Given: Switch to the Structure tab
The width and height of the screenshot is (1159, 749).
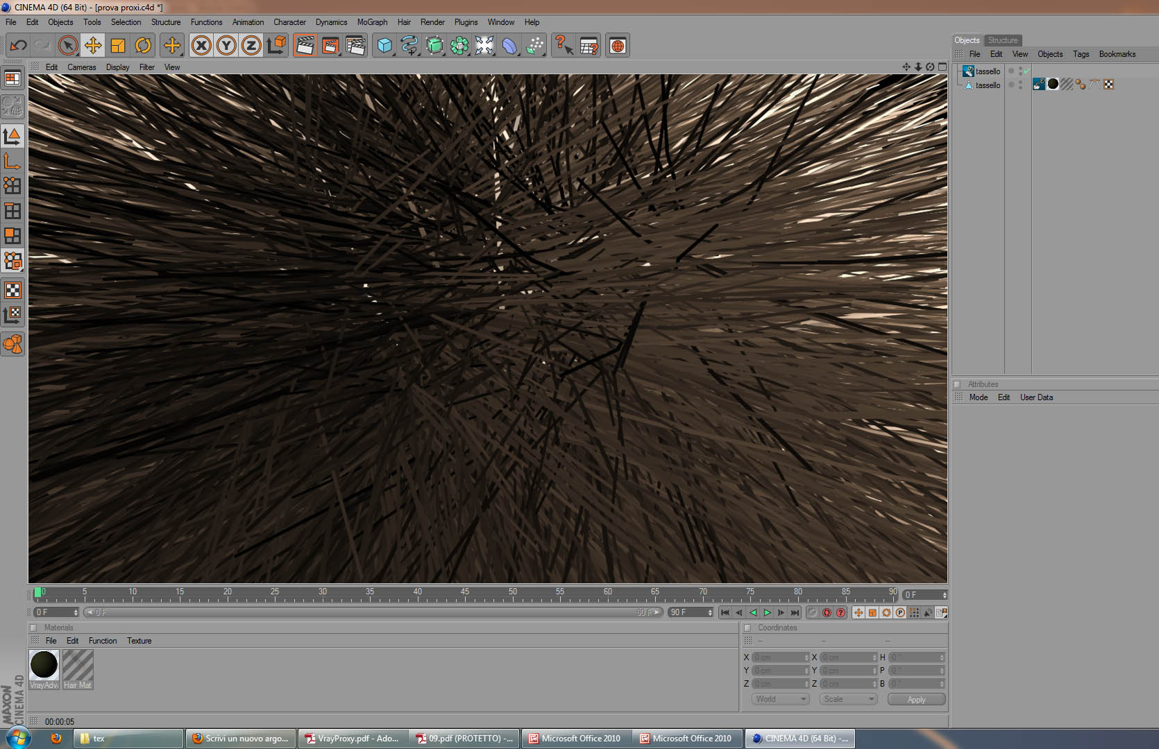Looking at the screenshot, I should [x=1002, y=40].
